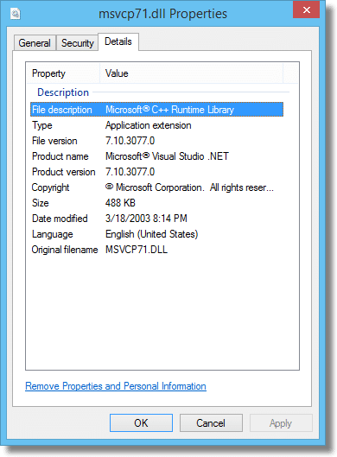Click value 'Microsoft® C++ Runtime Library'
Screen dimensions: 337x457
pos(169,110)
